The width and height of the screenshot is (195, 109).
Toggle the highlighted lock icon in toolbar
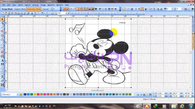[142, 9]
